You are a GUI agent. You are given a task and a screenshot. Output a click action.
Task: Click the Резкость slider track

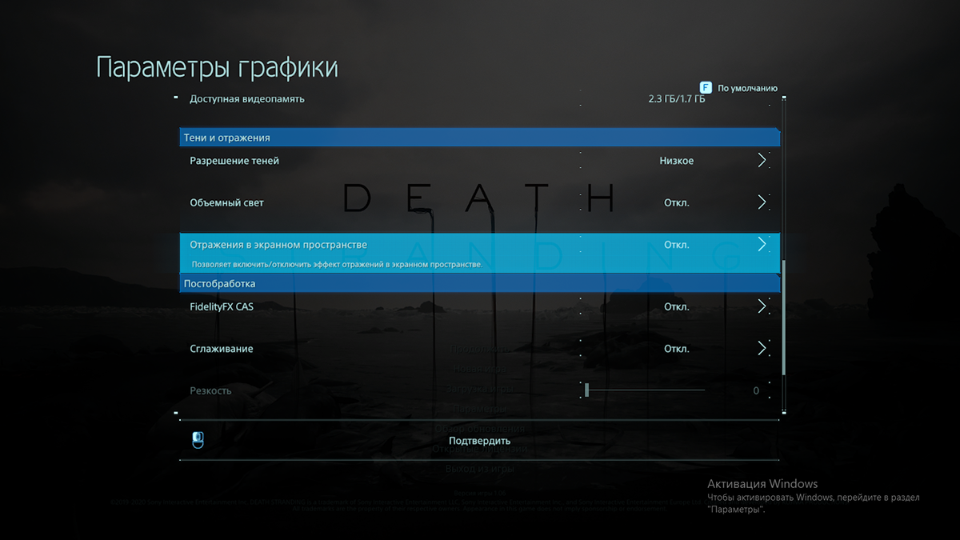(x=645, y=390)
